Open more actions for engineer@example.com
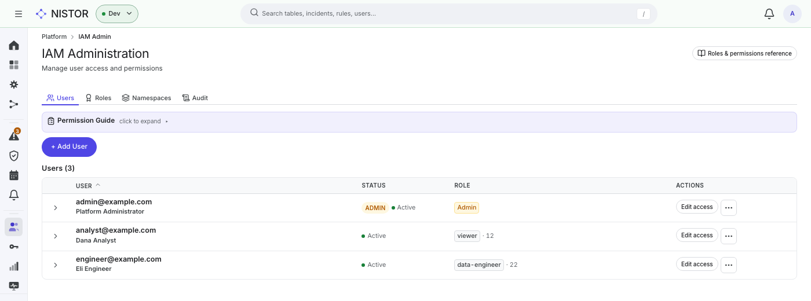811x301 pixels. point(729,265)
